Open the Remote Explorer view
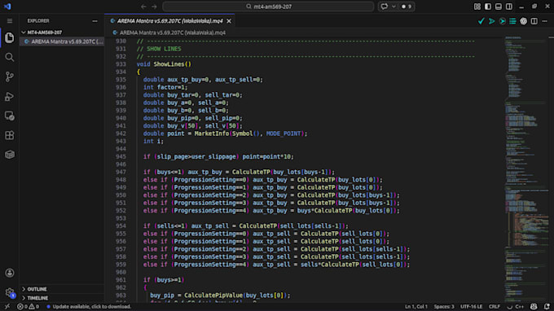The width and height of the screenshot is (554, 311). coord(10,116)
